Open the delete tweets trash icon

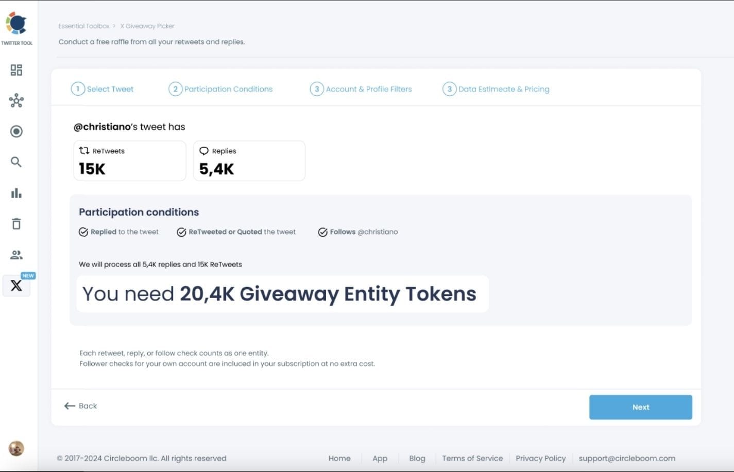16,224
